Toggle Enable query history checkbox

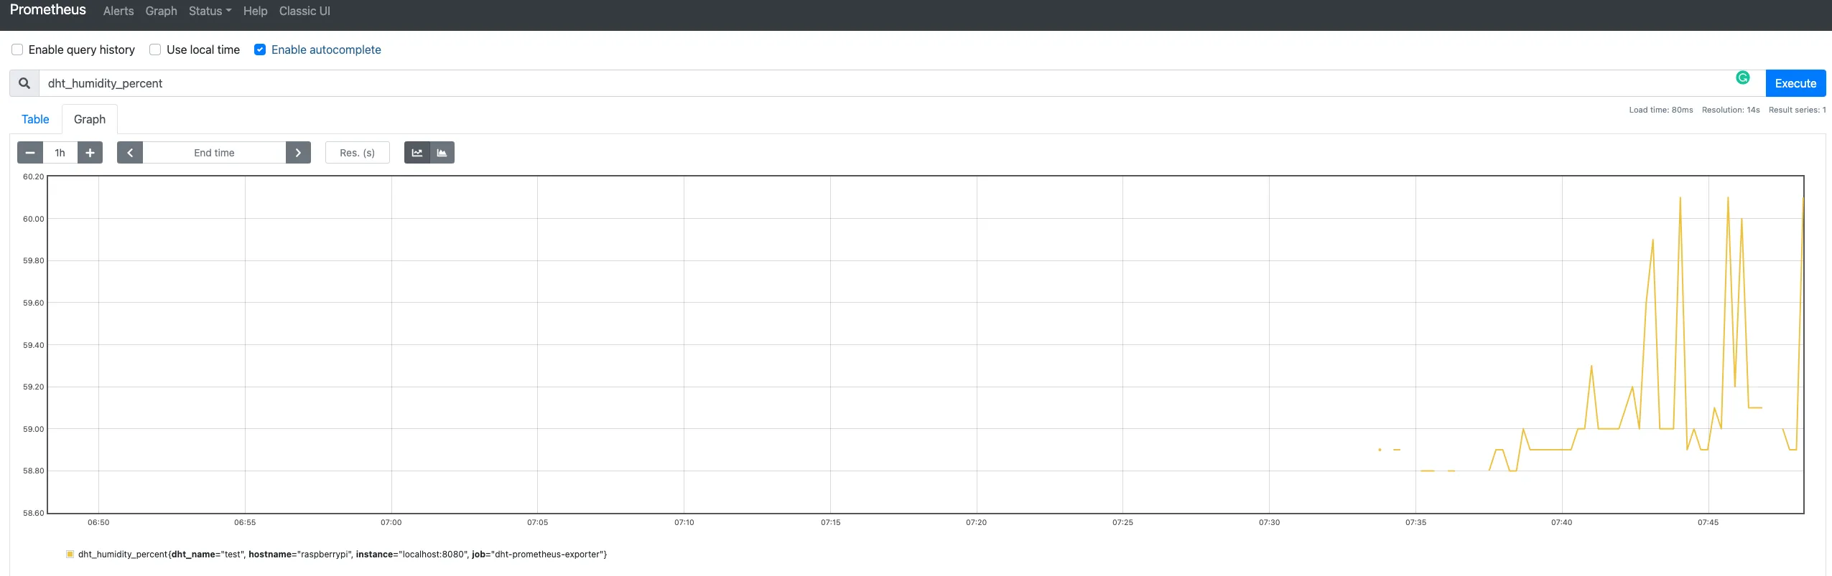(17, 49)
